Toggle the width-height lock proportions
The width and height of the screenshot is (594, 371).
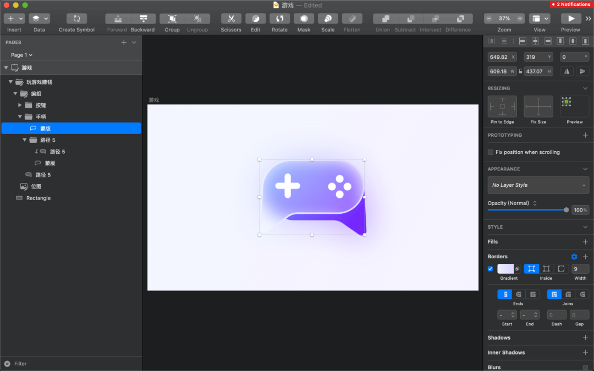520,71
